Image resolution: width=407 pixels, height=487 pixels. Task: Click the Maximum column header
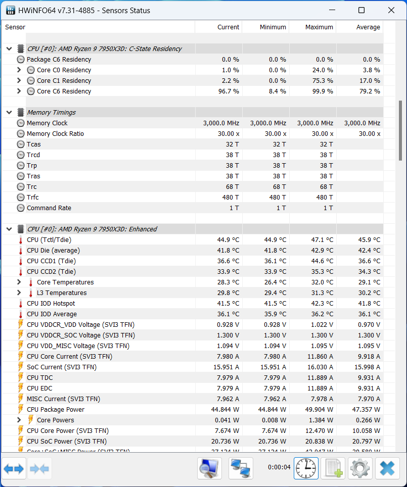point(312,27)
